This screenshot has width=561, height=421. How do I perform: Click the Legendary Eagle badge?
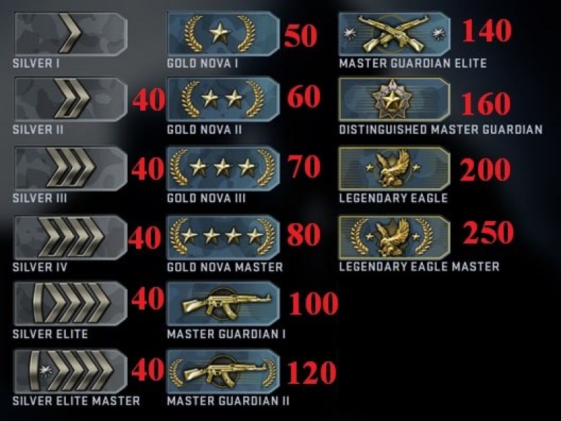[394, 168]
